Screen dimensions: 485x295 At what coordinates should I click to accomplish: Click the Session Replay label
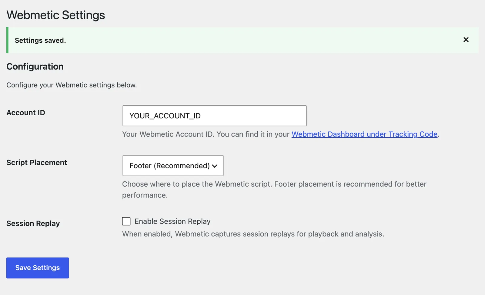pyautogui.click(x=33, y=223)
